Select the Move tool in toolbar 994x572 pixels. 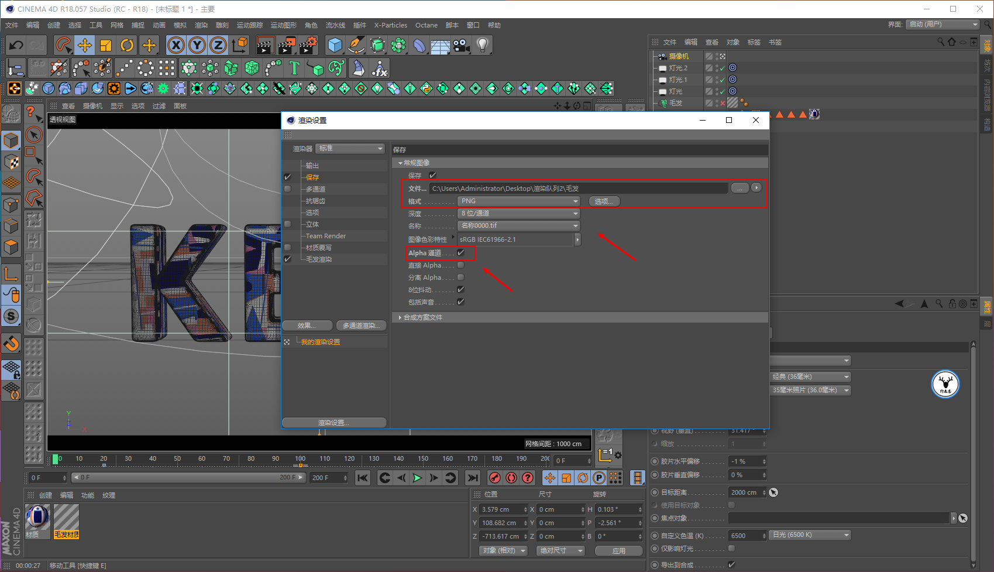[x=85, y=45]
